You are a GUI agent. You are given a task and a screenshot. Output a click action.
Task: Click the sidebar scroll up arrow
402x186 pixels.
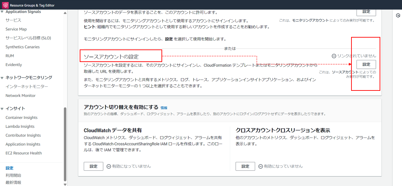(65, 13)
